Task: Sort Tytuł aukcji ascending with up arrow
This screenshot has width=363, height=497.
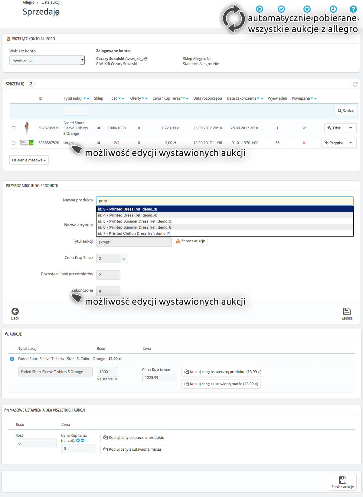Action: pos(88,98)
